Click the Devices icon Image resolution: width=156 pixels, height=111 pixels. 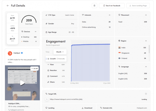click(x=22, y=32)
